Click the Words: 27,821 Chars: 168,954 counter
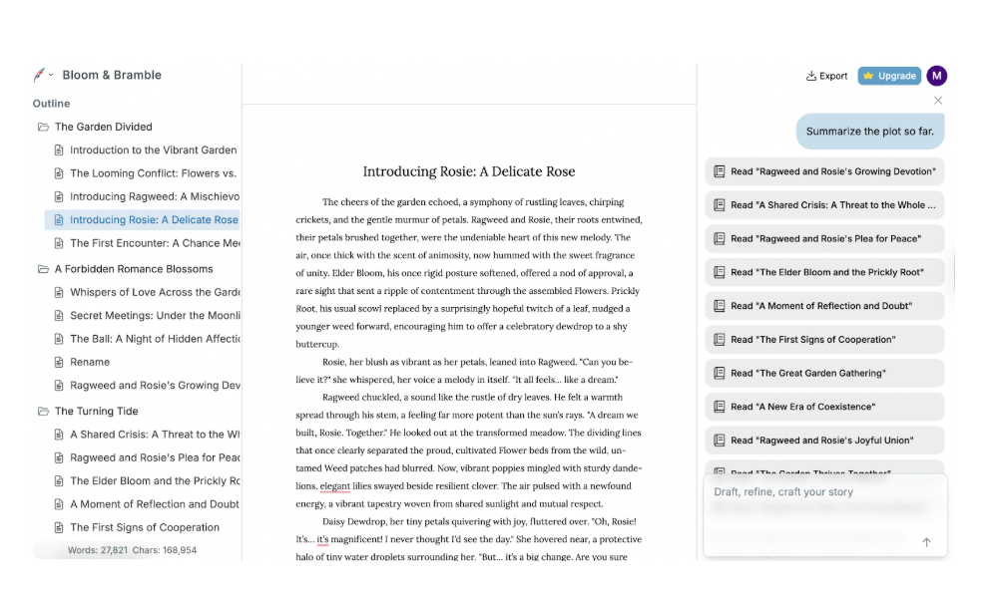Image resolution: width=998 pixels, height=592 pixels. [x=132, y=551]
